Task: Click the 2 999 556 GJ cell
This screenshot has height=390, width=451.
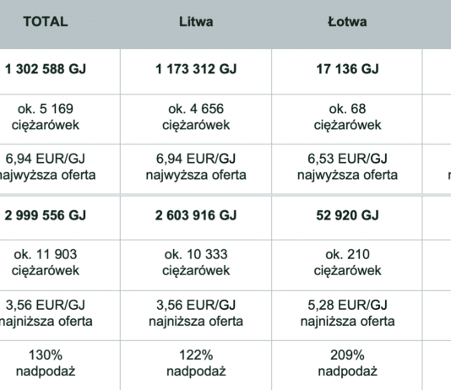Action: (x=46, y=215)
